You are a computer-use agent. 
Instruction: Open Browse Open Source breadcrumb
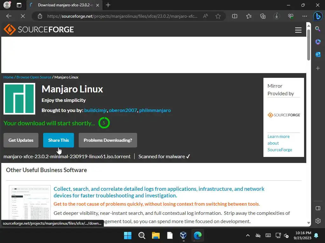click(x=34, y=77)
